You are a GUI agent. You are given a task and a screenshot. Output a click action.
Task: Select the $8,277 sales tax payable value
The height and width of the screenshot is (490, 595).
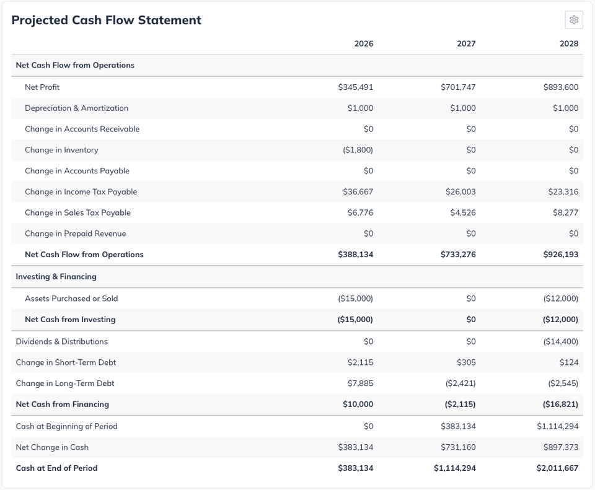565,212
